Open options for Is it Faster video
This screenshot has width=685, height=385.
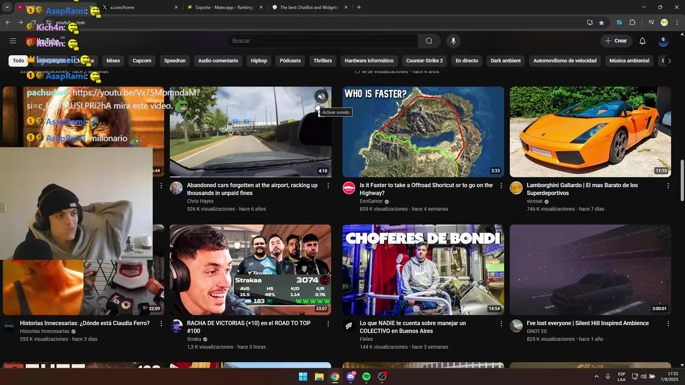pyautogui.click(x=501, y=186)
